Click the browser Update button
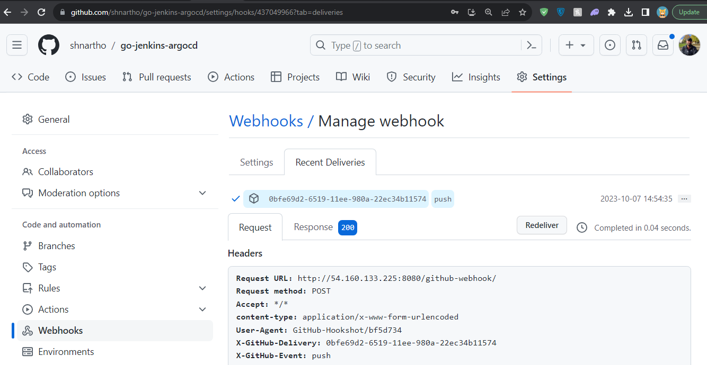Viewport: 707px width, 365px height. coord(689,12)
